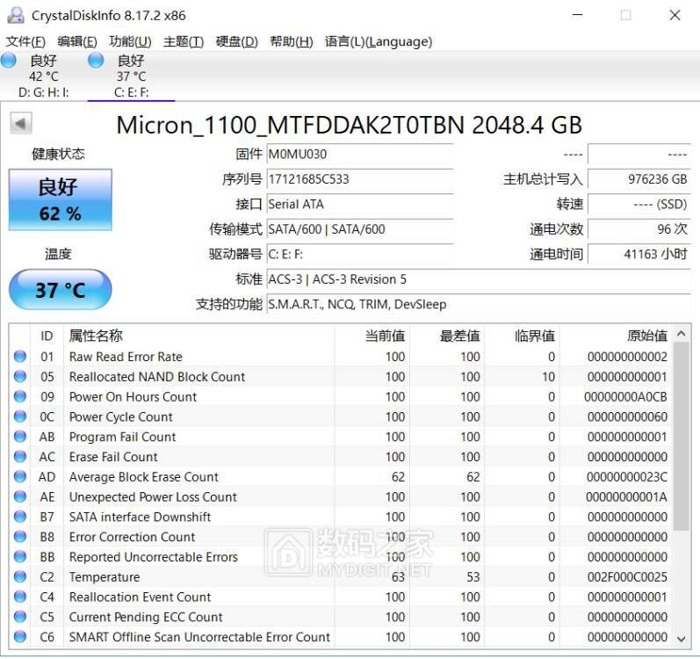Click status orb of Raw Read Error Rate row
The width and height of the screenshot is (700, 659).
pyautogui.click(x=20, y=356)
